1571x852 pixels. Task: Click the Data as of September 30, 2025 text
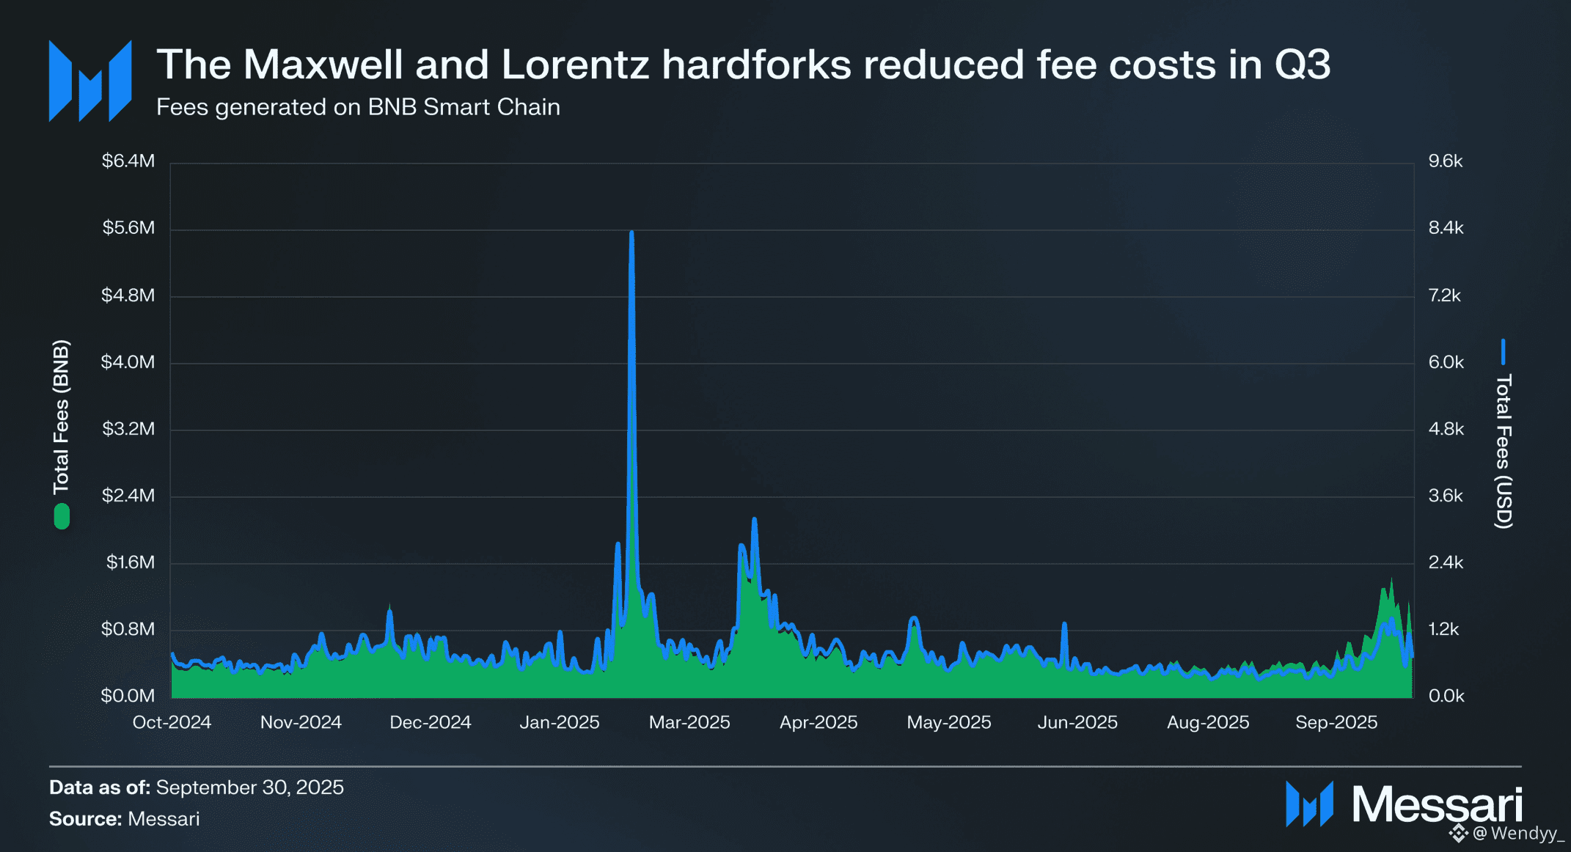point(197,787)
